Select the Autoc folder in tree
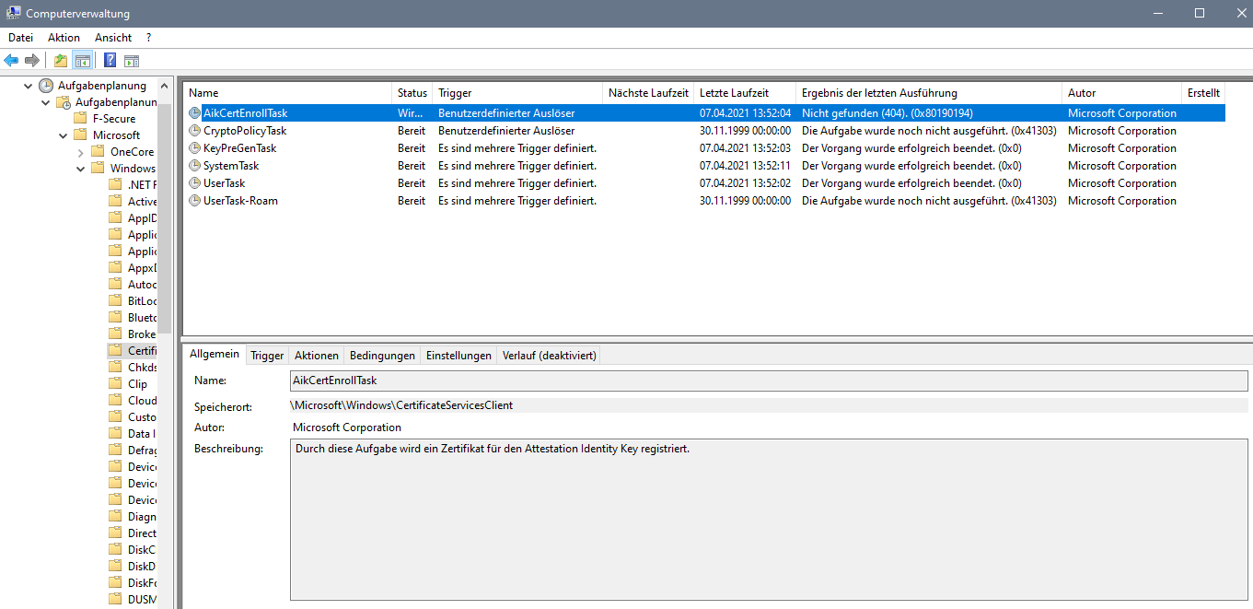This screenshot has height=609, width=1253. click(142, 285)
